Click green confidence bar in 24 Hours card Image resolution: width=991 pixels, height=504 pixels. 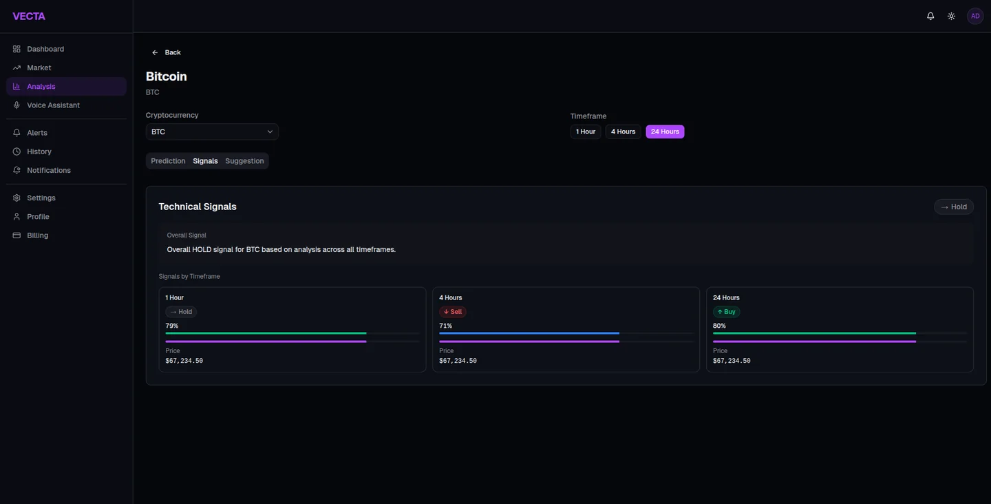pyautogui.click(x=840, y=333)
